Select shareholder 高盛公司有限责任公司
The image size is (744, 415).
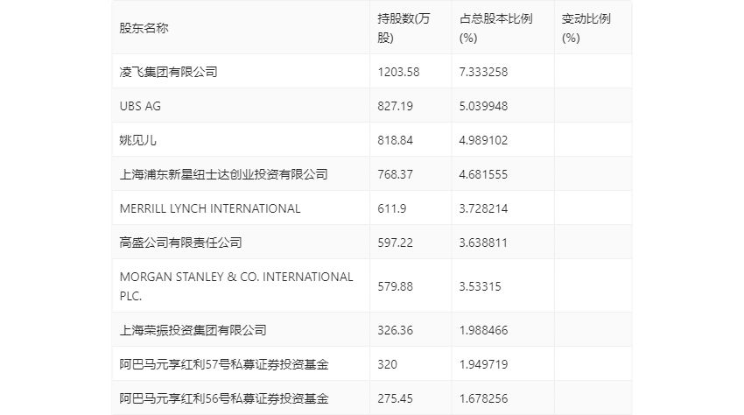181,243
